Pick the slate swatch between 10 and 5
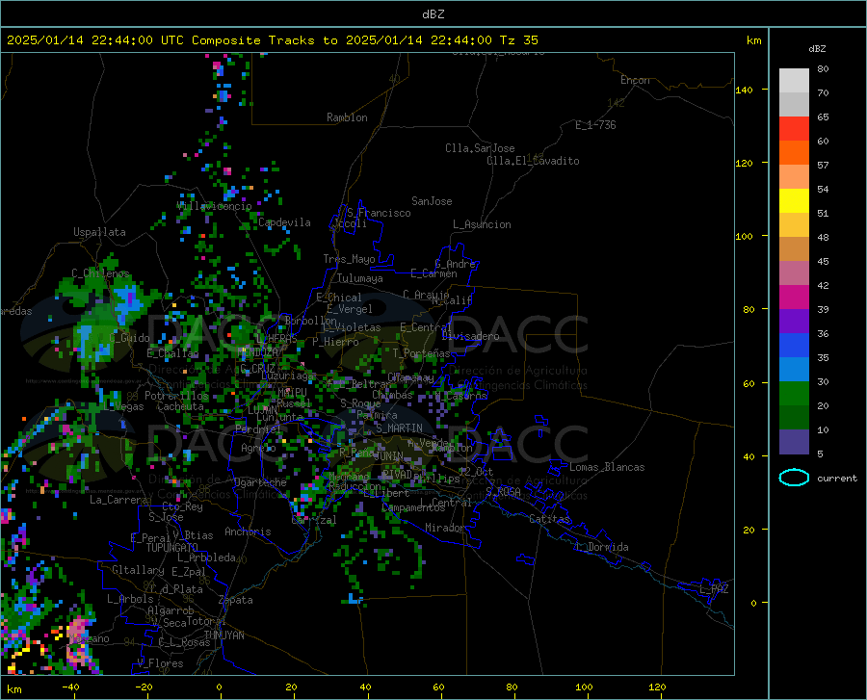This screenshot has height=700, width=867. coord(794,441)
